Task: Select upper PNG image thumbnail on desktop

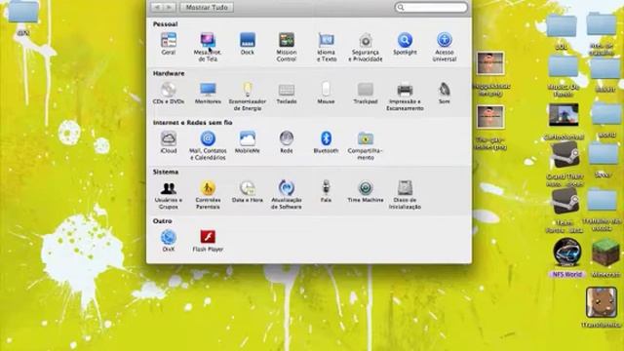Action: click(490, 62)
